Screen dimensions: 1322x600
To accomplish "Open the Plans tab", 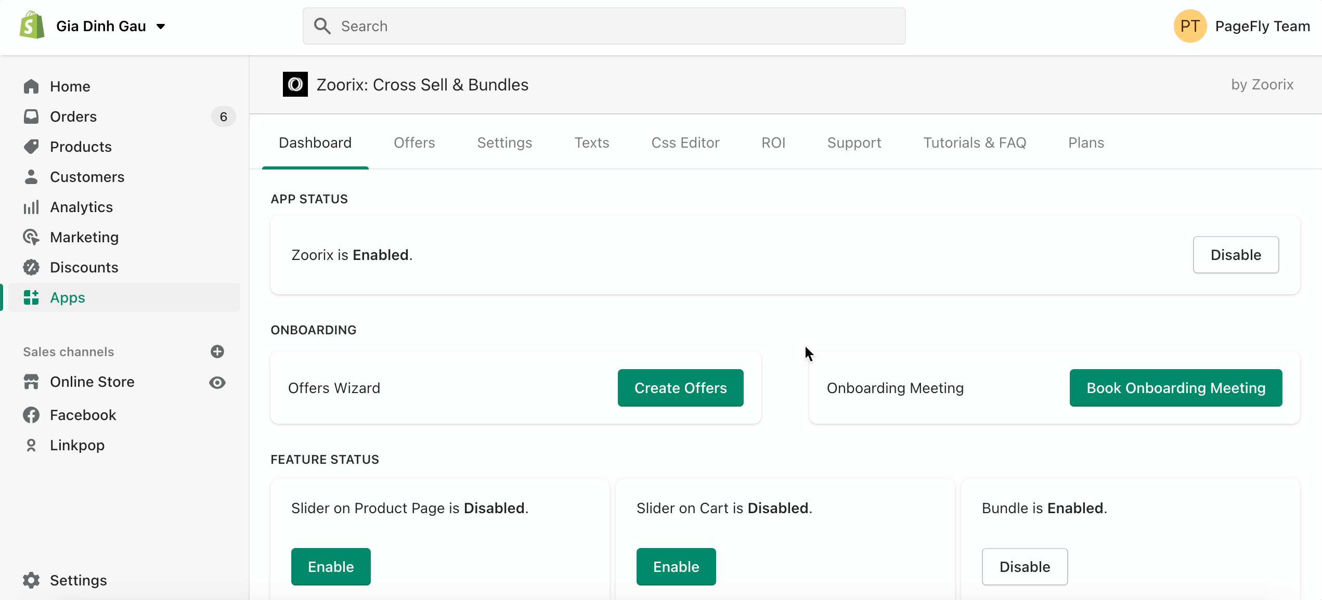I will click(1086, 142).
